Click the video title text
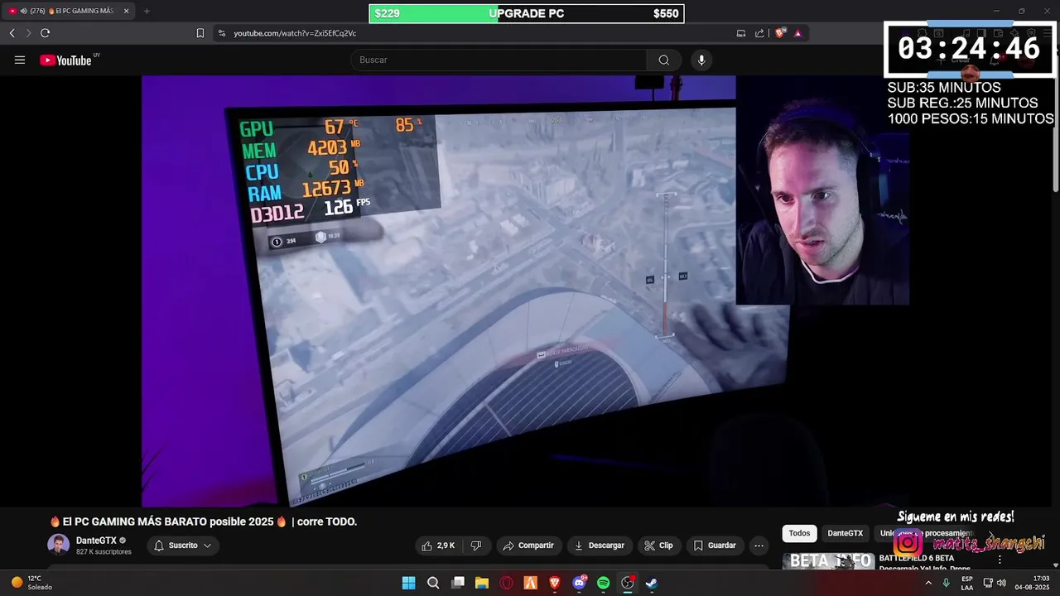Viewport: 1060px width, 596px height. (x=203, y=521)
